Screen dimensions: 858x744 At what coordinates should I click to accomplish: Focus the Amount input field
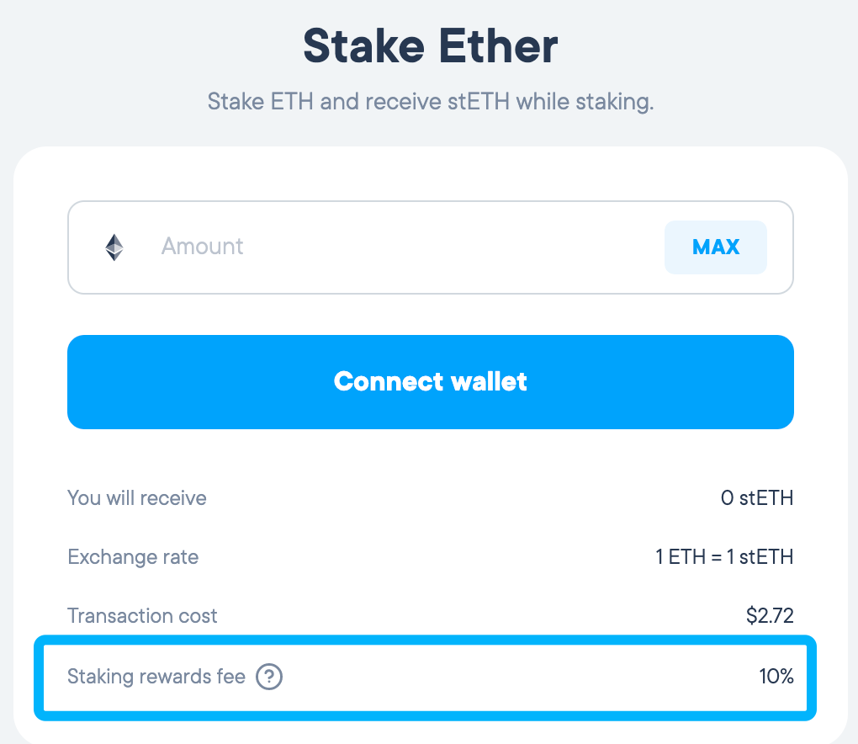(431, 247)
